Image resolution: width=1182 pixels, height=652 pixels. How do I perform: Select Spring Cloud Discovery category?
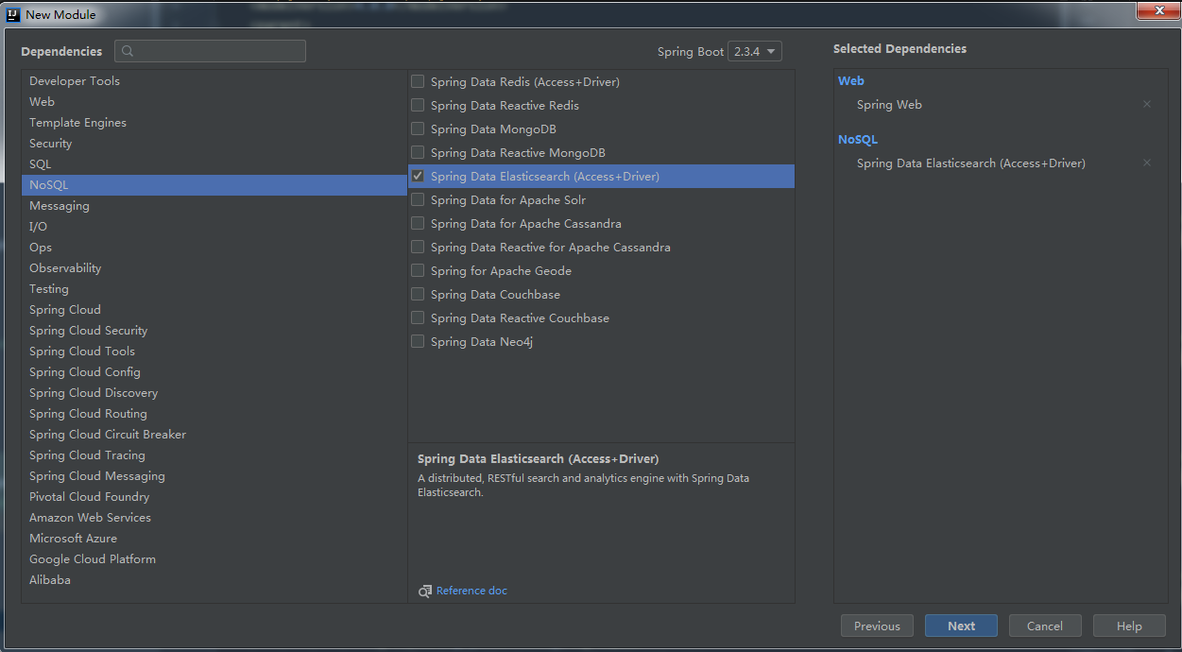[214, 393]
